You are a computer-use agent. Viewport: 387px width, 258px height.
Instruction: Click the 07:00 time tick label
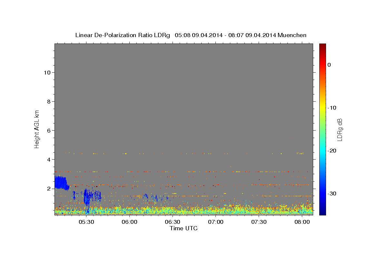(215, 222)
